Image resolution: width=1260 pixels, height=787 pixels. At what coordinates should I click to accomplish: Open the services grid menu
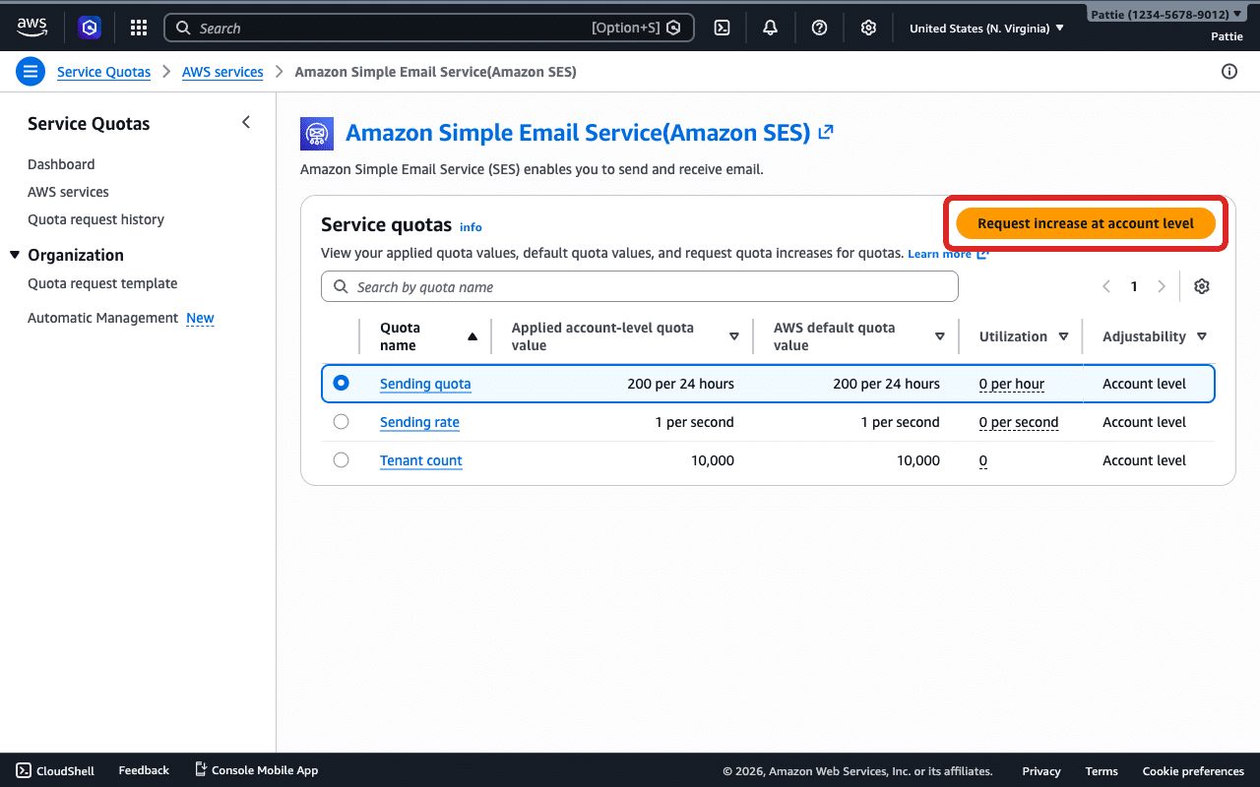pos(139,28)
